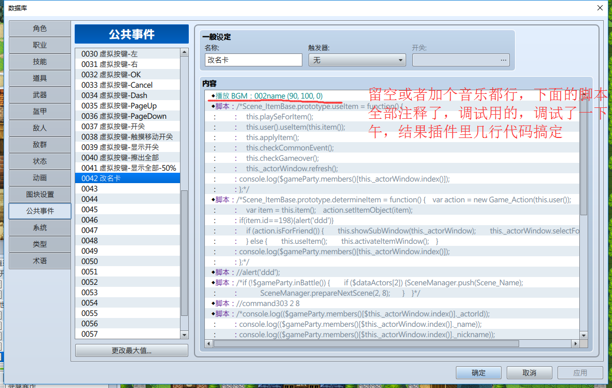Select the 播放 BGM：002name command line
This screenshot has width=612, height=388.
(x=392, y=95)
